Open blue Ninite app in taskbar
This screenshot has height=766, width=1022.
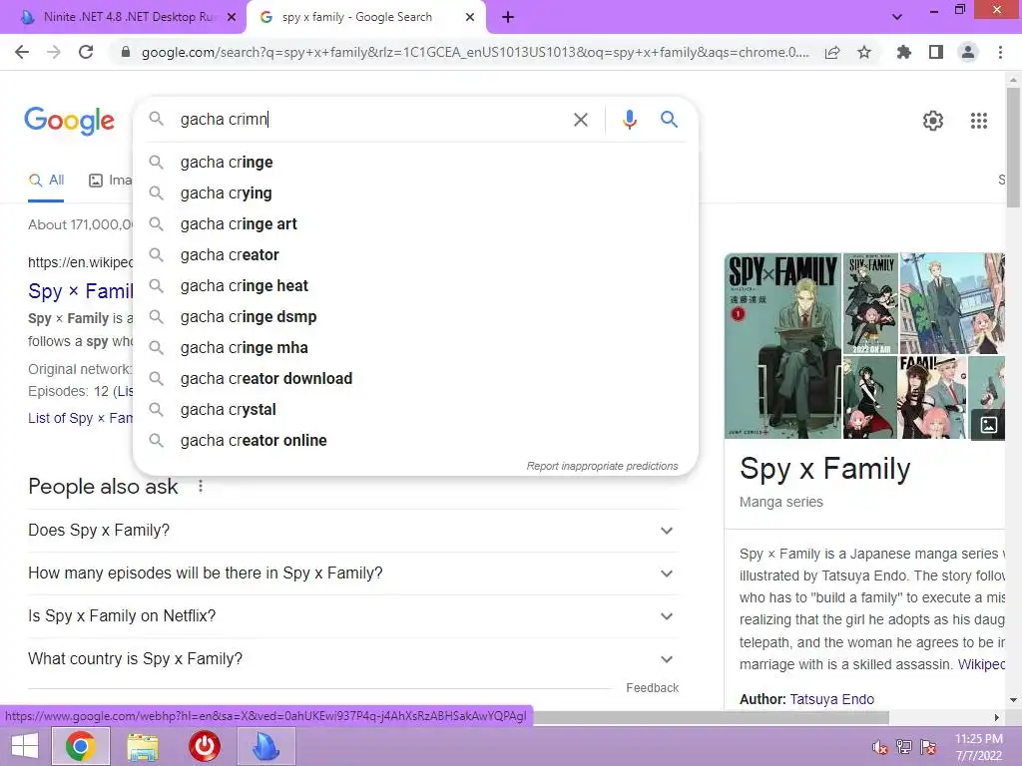pyautogui.click(x=265, y=746)
